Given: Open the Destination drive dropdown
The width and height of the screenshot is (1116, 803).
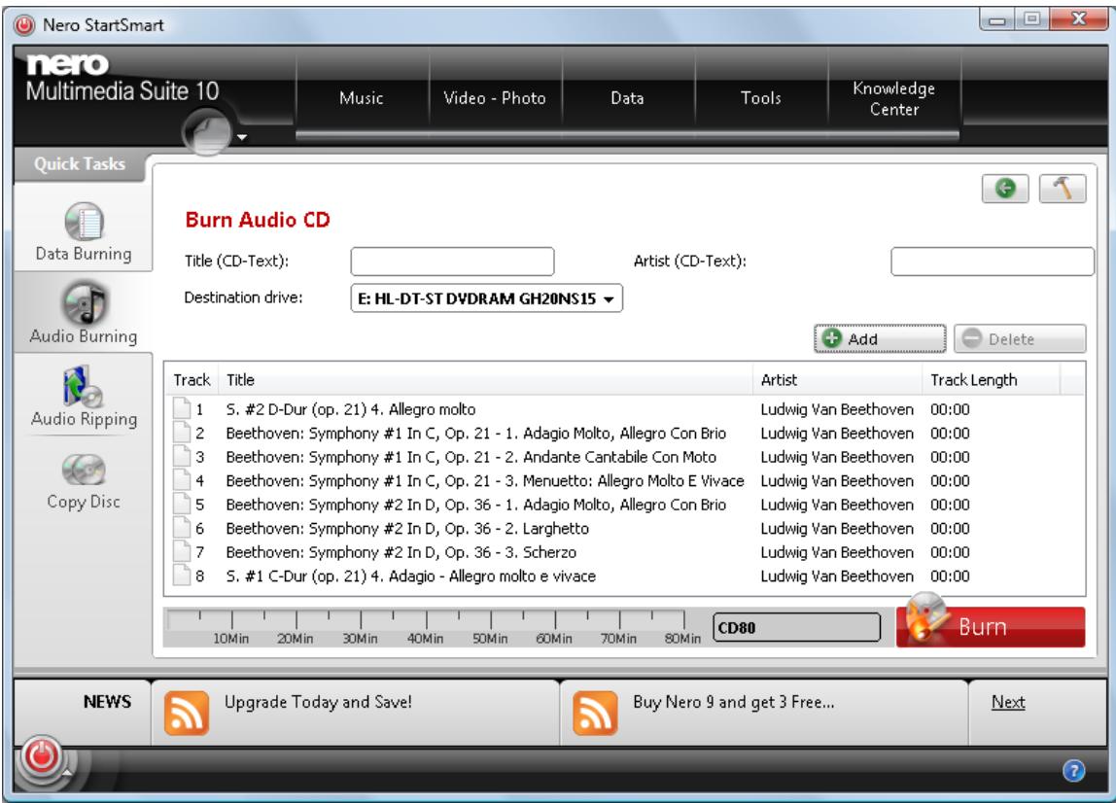Looking at the screenshot, I should pyautogui.click(x=486, y=298).
